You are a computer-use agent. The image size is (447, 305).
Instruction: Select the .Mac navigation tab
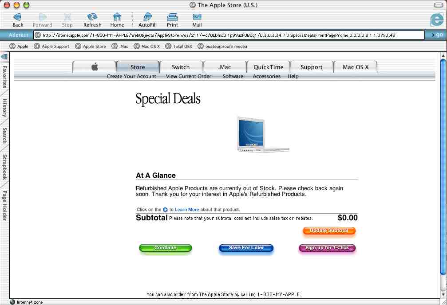[225, 67]
